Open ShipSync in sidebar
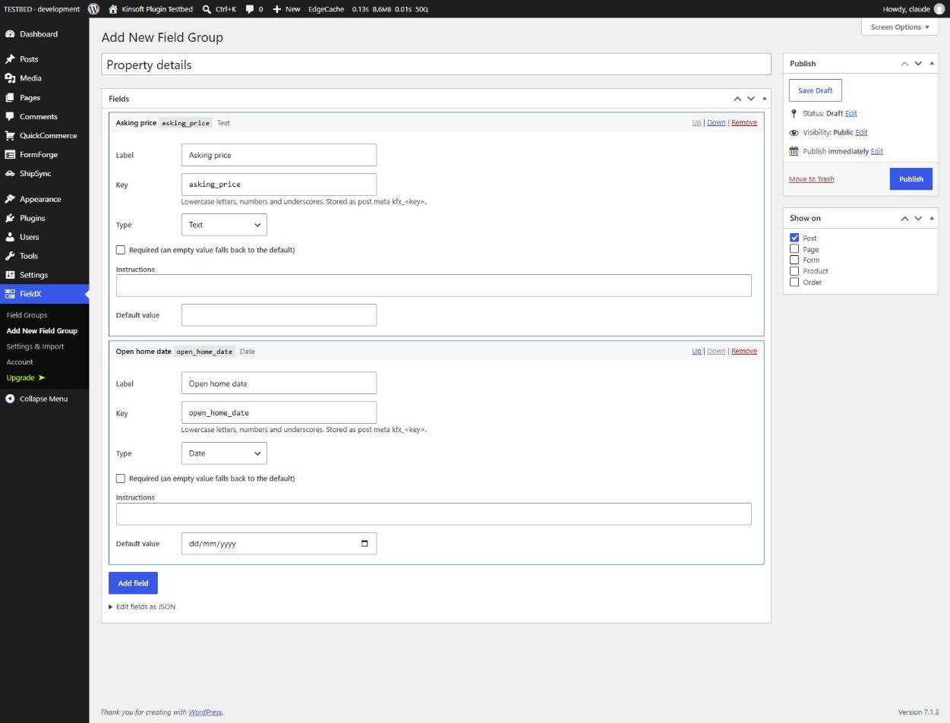 pos(44,173)
